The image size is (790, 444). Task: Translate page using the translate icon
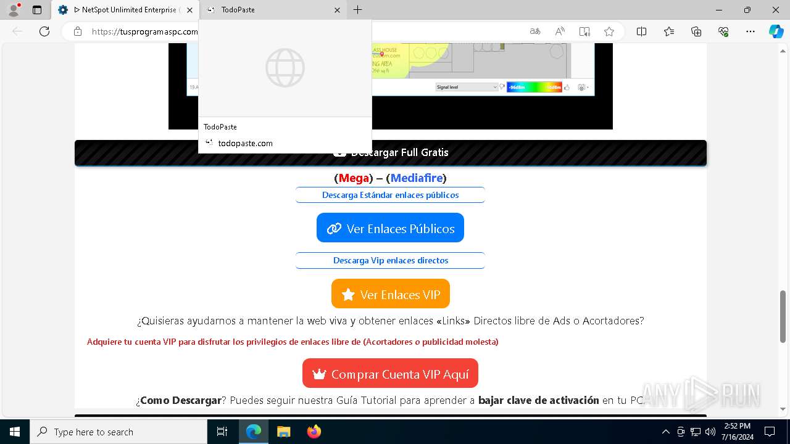(x=535, y=31)
